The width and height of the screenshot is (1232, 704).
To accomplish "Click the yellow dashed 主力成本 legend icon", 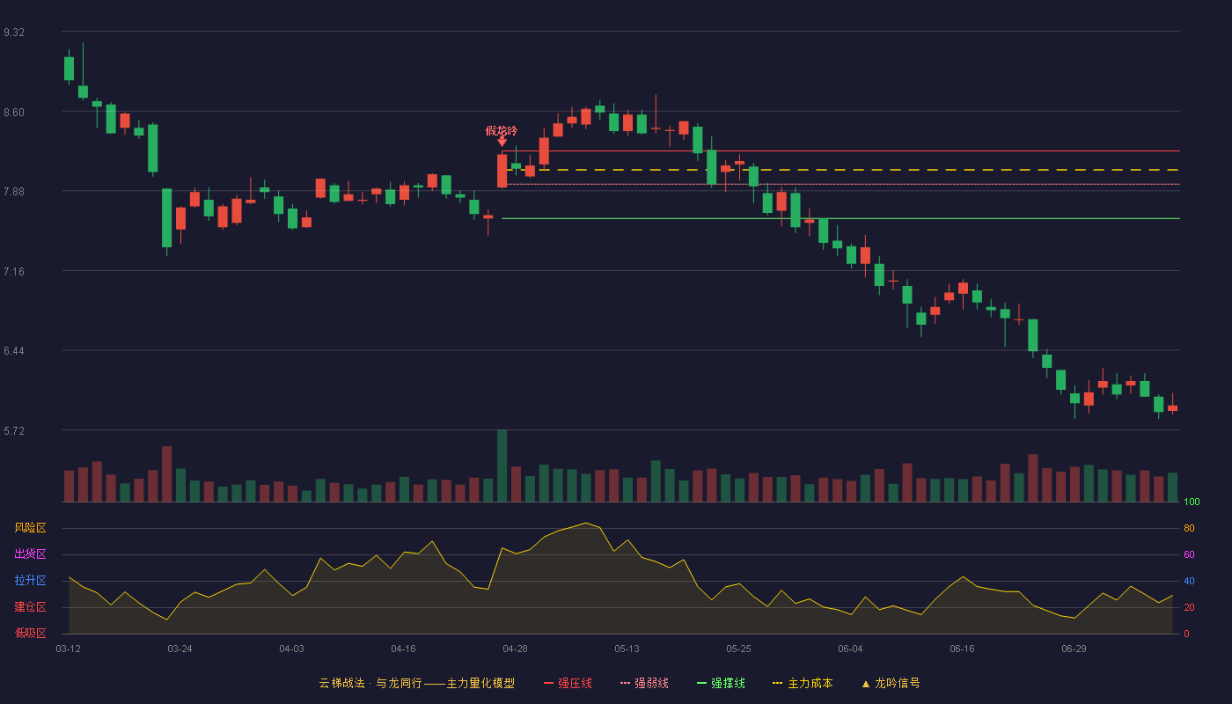I will (777, 684).
